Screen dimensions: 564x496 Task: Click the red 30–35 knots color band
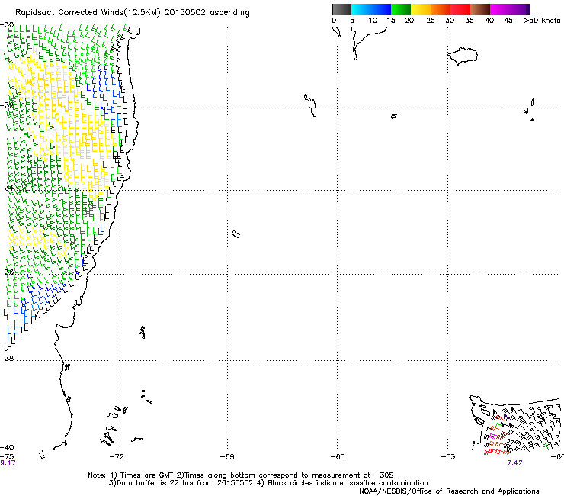click(460, 9)
